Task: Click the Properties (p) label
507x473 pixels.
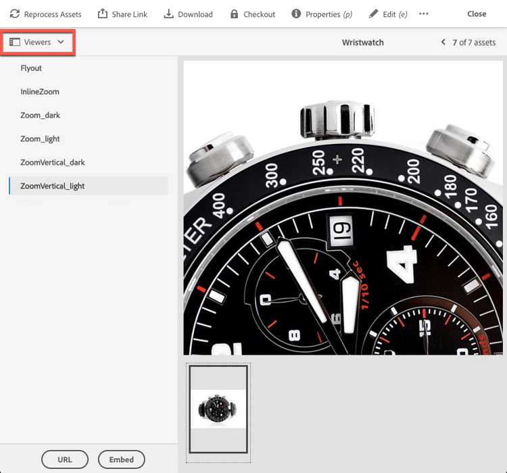Action: click(x=329, y=15)
